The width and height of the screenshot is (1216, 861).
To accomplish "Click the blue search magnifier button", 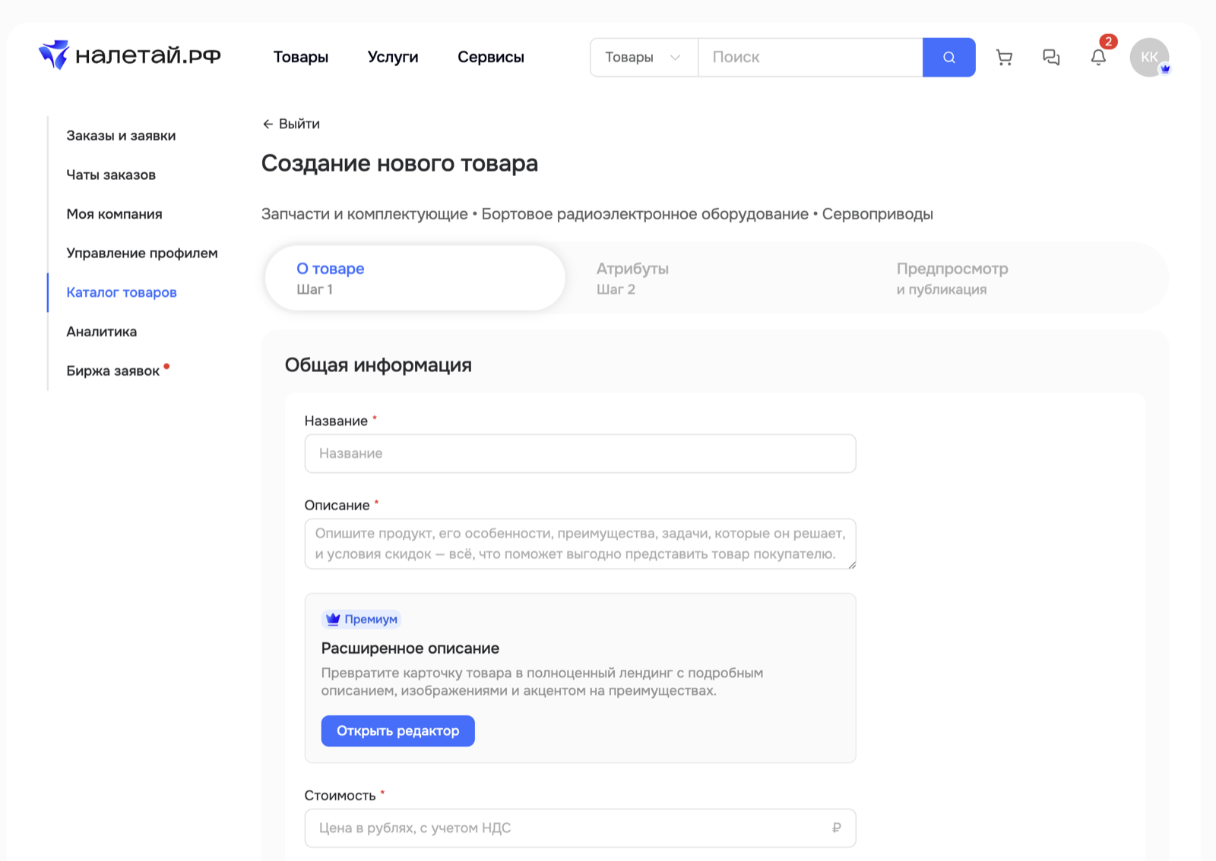I will [x=948, y=57].
